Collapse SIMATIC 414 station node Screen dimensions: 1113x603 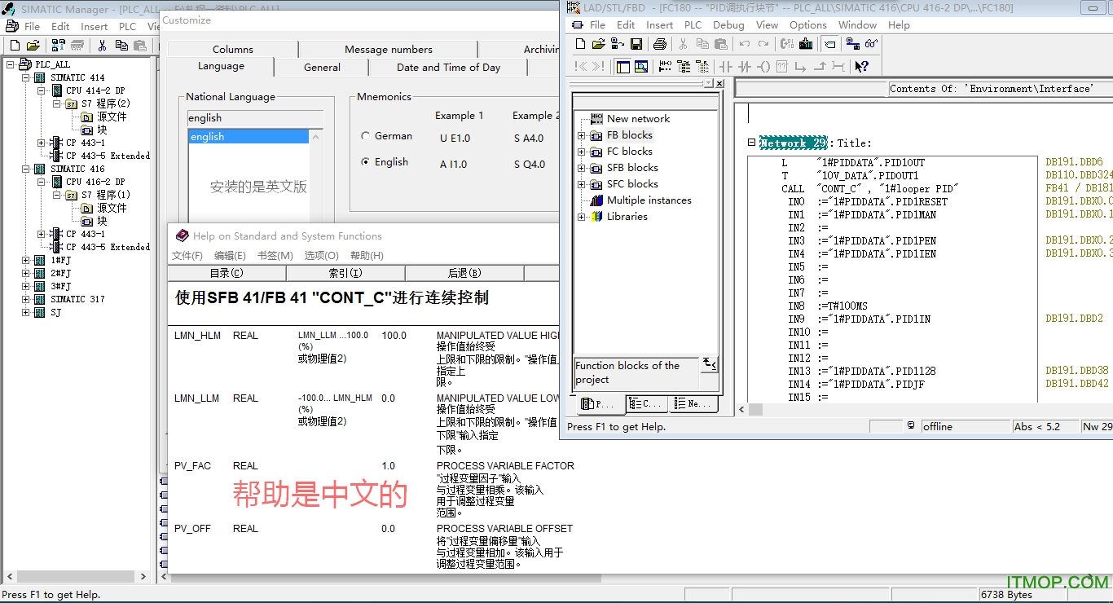point(26,77)
